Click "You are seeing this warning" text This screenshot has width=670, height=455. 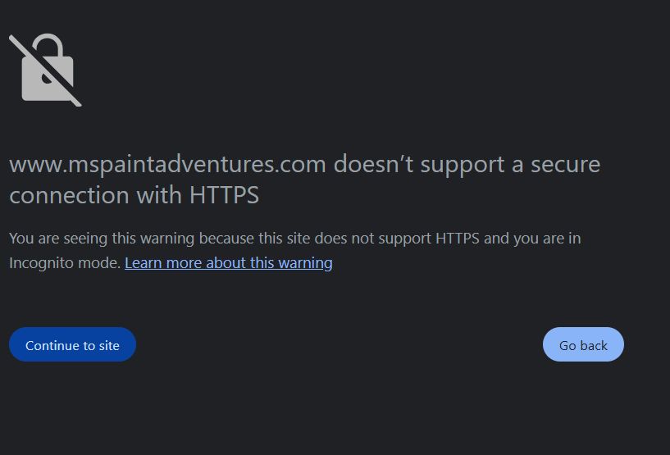click(102, 239)
